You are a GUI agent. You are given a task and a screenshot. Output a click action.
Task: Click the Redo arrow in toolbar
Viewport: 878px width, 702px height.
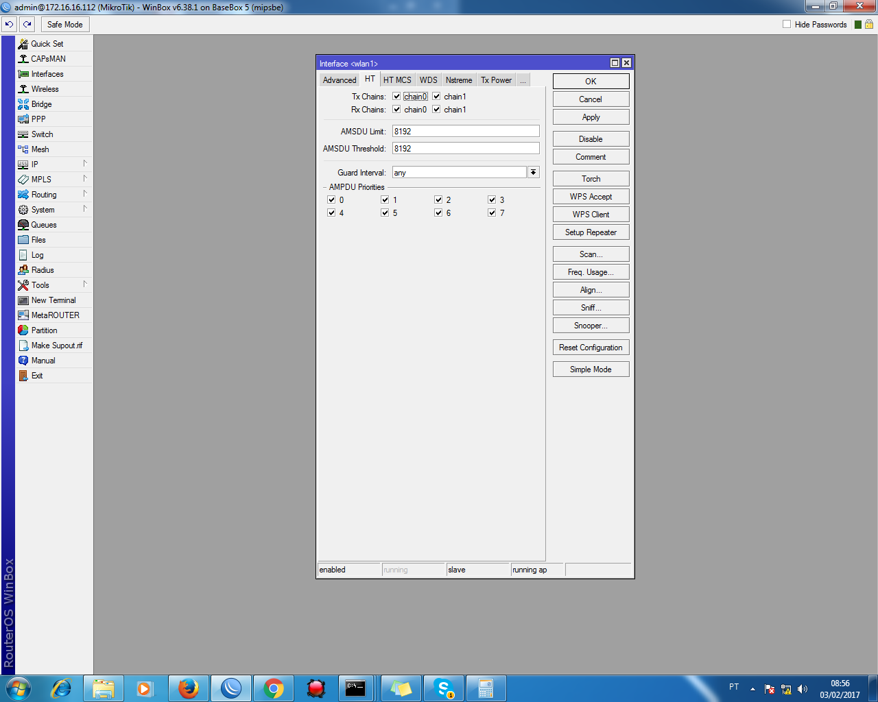(27, 25)
